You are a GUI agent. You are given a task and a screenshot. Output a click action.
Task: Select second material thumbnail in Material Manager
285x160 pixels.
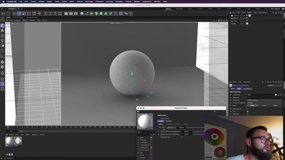[18, 141]
